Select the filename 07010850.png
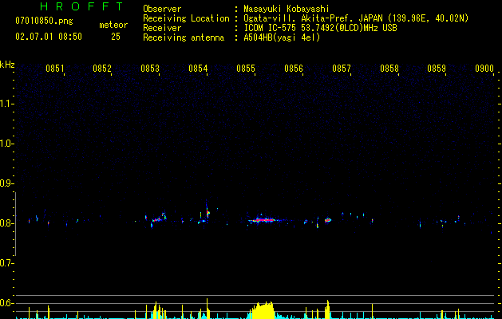 [x=44, y=22]
